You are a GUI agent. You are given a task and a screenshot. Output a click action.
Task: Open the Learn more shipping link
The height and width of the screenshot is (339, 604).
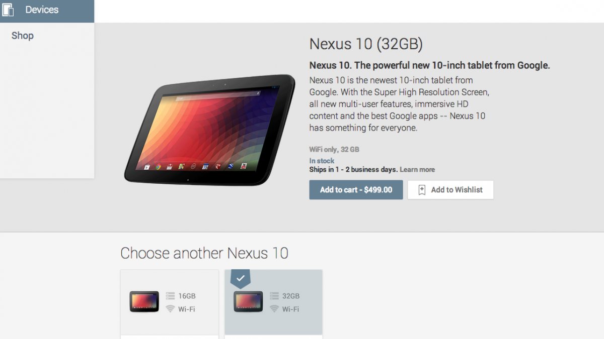[417, 170]
